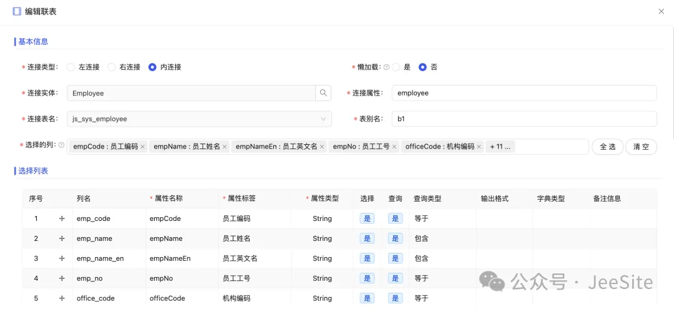Click drag handle icon for emp_no row
Viewport: 674px width, 309px height.
pyautogui.click(x=62, y=278)
